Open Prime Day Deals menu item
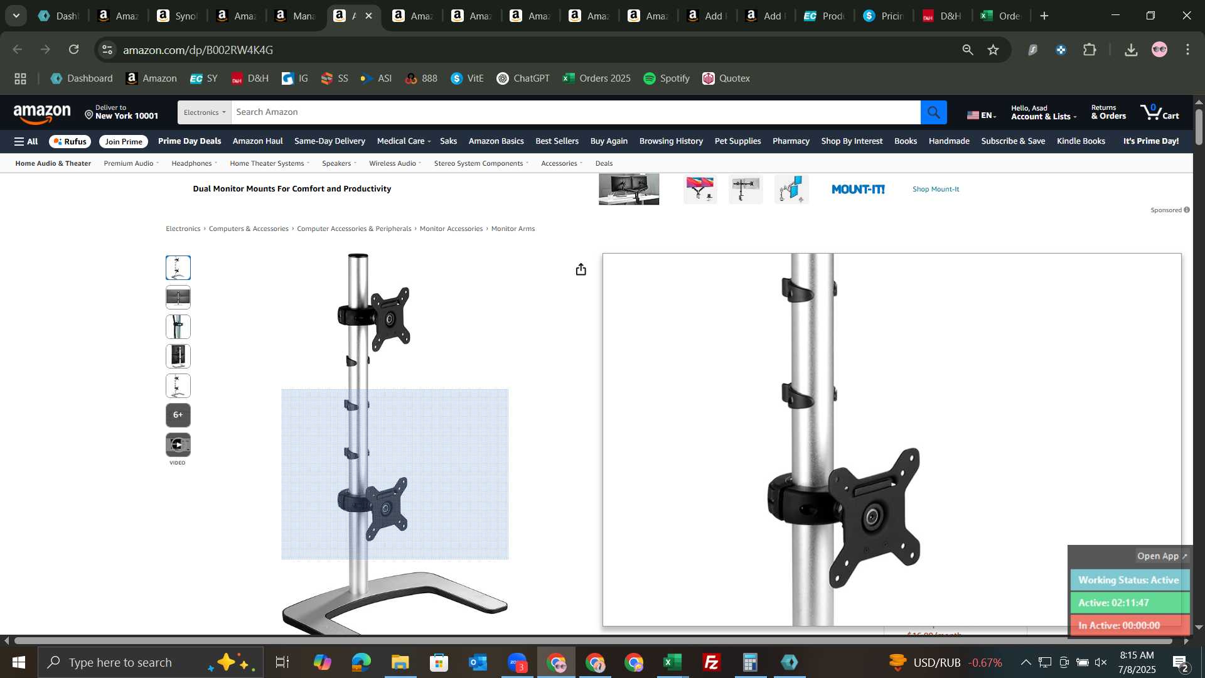 pos(190,141)
